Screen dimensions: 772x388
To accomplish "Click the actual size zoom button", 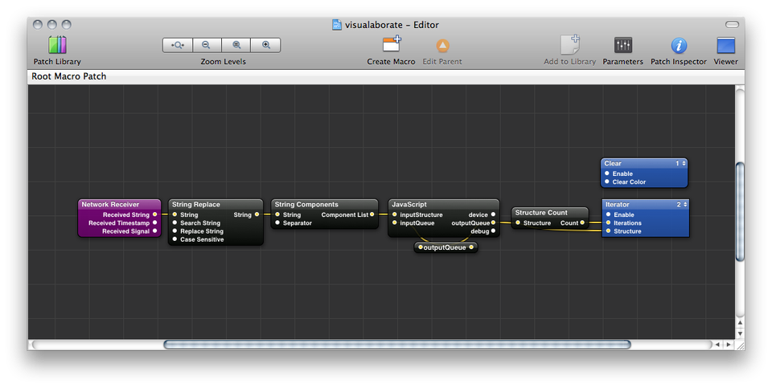I will [x=236, y=45].
